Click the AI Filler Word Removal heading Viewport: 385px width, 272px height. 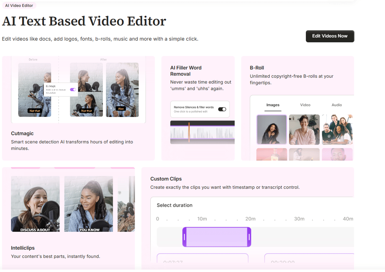(186, 71)
